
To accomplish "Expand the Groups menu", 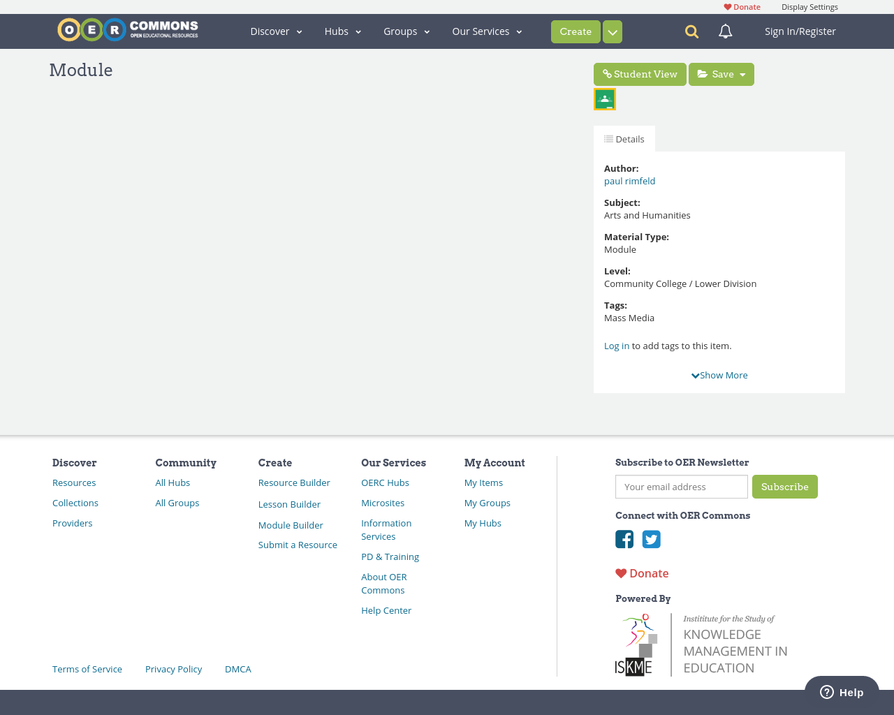I will click(406, 31).
